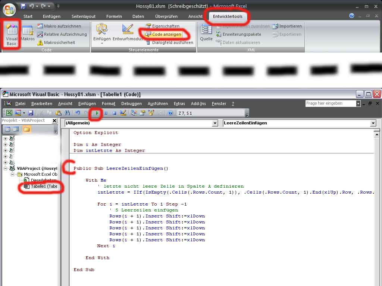This screenshot has height=286, width=382.
Task: Switch to Excel via the toolbar Excel icon
Action: pyautogui.click(x=9, y=113)
